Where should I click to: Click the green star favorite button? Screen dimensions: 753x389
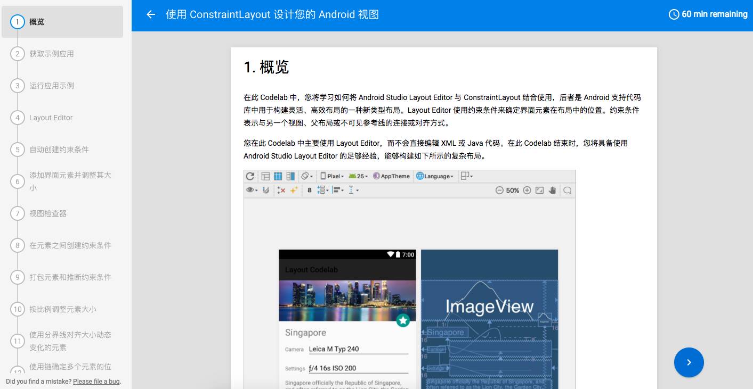(x=403, y=320)
